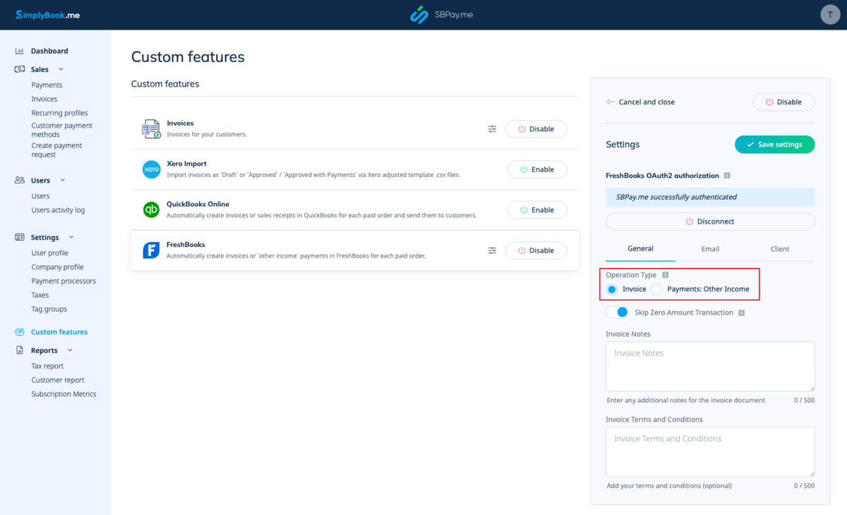Image resolution: width=847 pixels, height=515 pixels.
Task: Collapse the Sales menu chevron
Action: coord(61,69)
